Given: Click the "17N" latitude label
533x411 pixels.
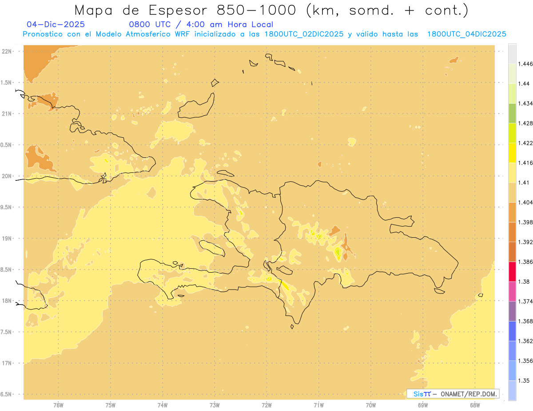Looking at the screenshot, I should (7, 363).
